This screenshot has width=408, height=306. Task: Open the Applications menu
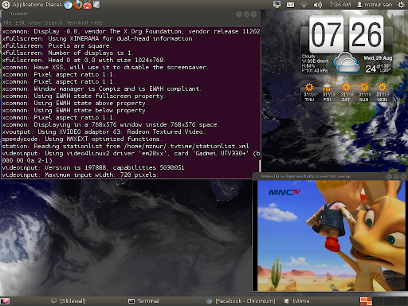28,5
